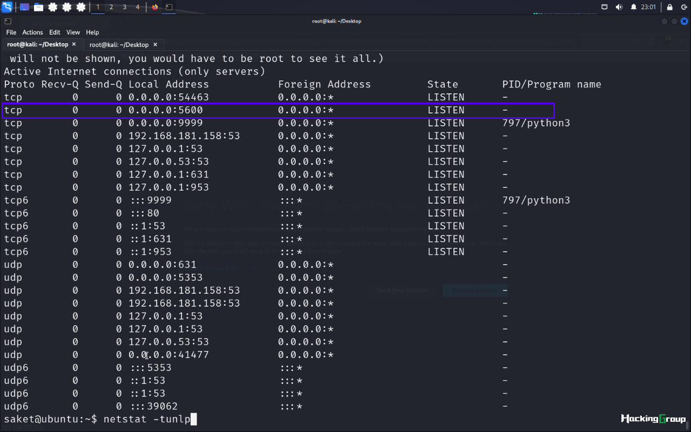The height and width of the screenshot is (432, 691).
Task: Switch to the Firefox window in taskbar
Action: (x=155, y=7)
